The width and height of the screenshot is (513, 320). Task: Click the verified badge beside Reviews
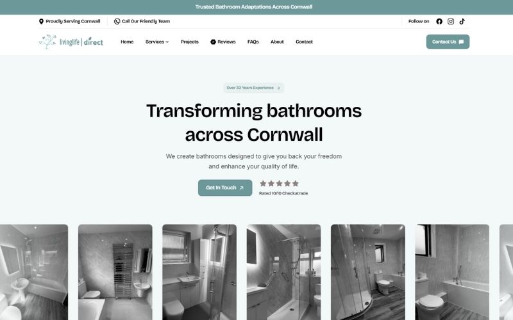(x=213, y=42)
